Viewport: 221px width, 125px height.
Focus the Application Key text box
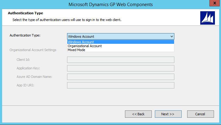pos(121,68)
